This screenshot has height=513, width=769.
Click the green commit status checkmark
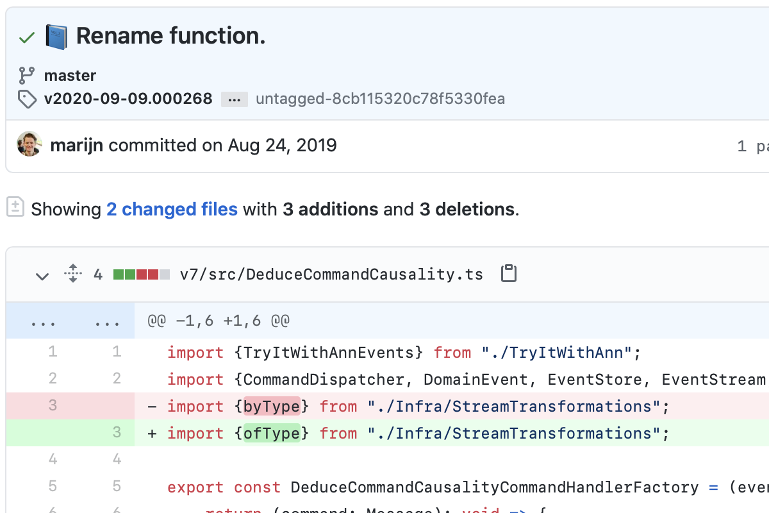tap(26, 36)
